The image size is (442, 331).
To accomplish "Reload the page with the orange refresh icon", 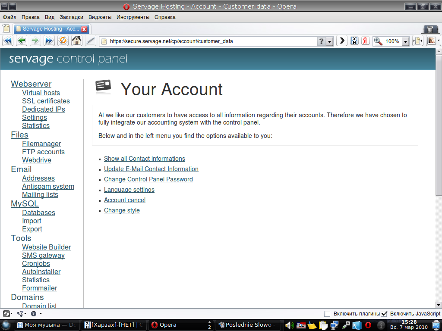I will click(x=63, y=41).
